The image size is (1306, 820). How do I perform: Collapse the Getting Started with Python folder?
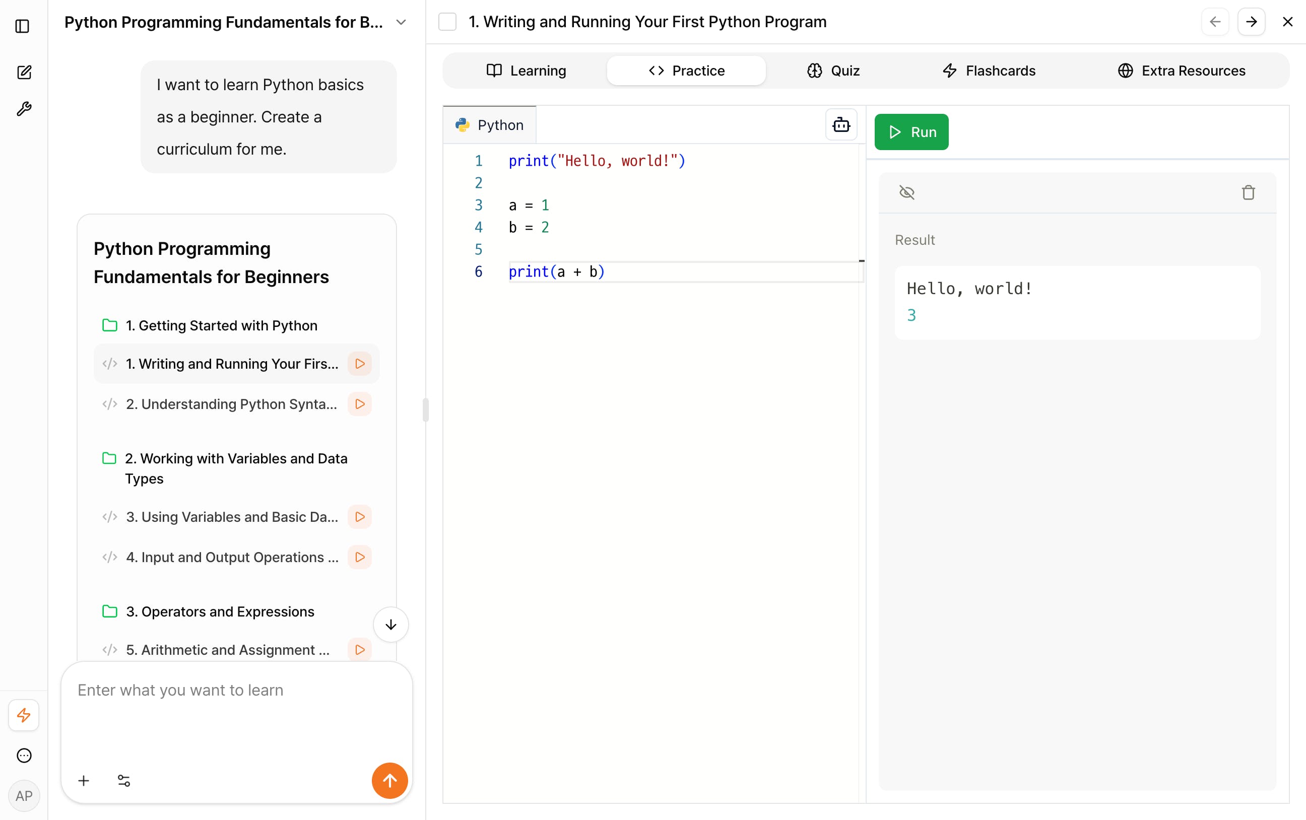pos(110,325)
